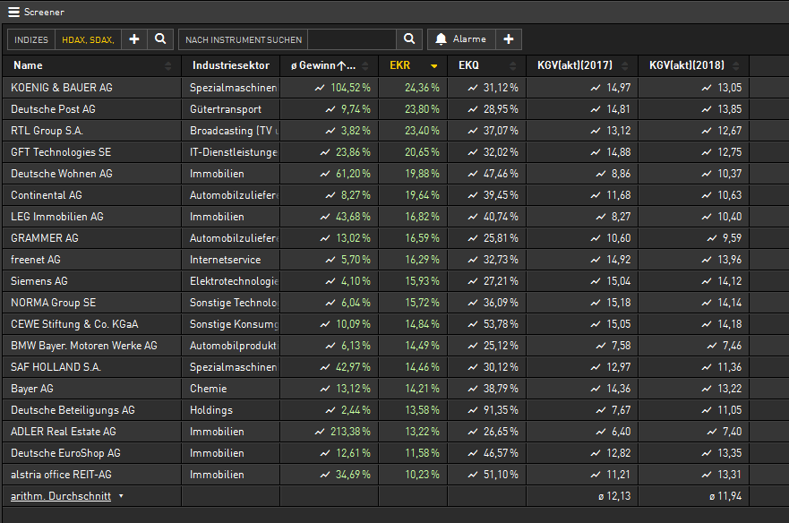Click the EKR descending sort arrow
789x523 pixels.
[434, 66]
